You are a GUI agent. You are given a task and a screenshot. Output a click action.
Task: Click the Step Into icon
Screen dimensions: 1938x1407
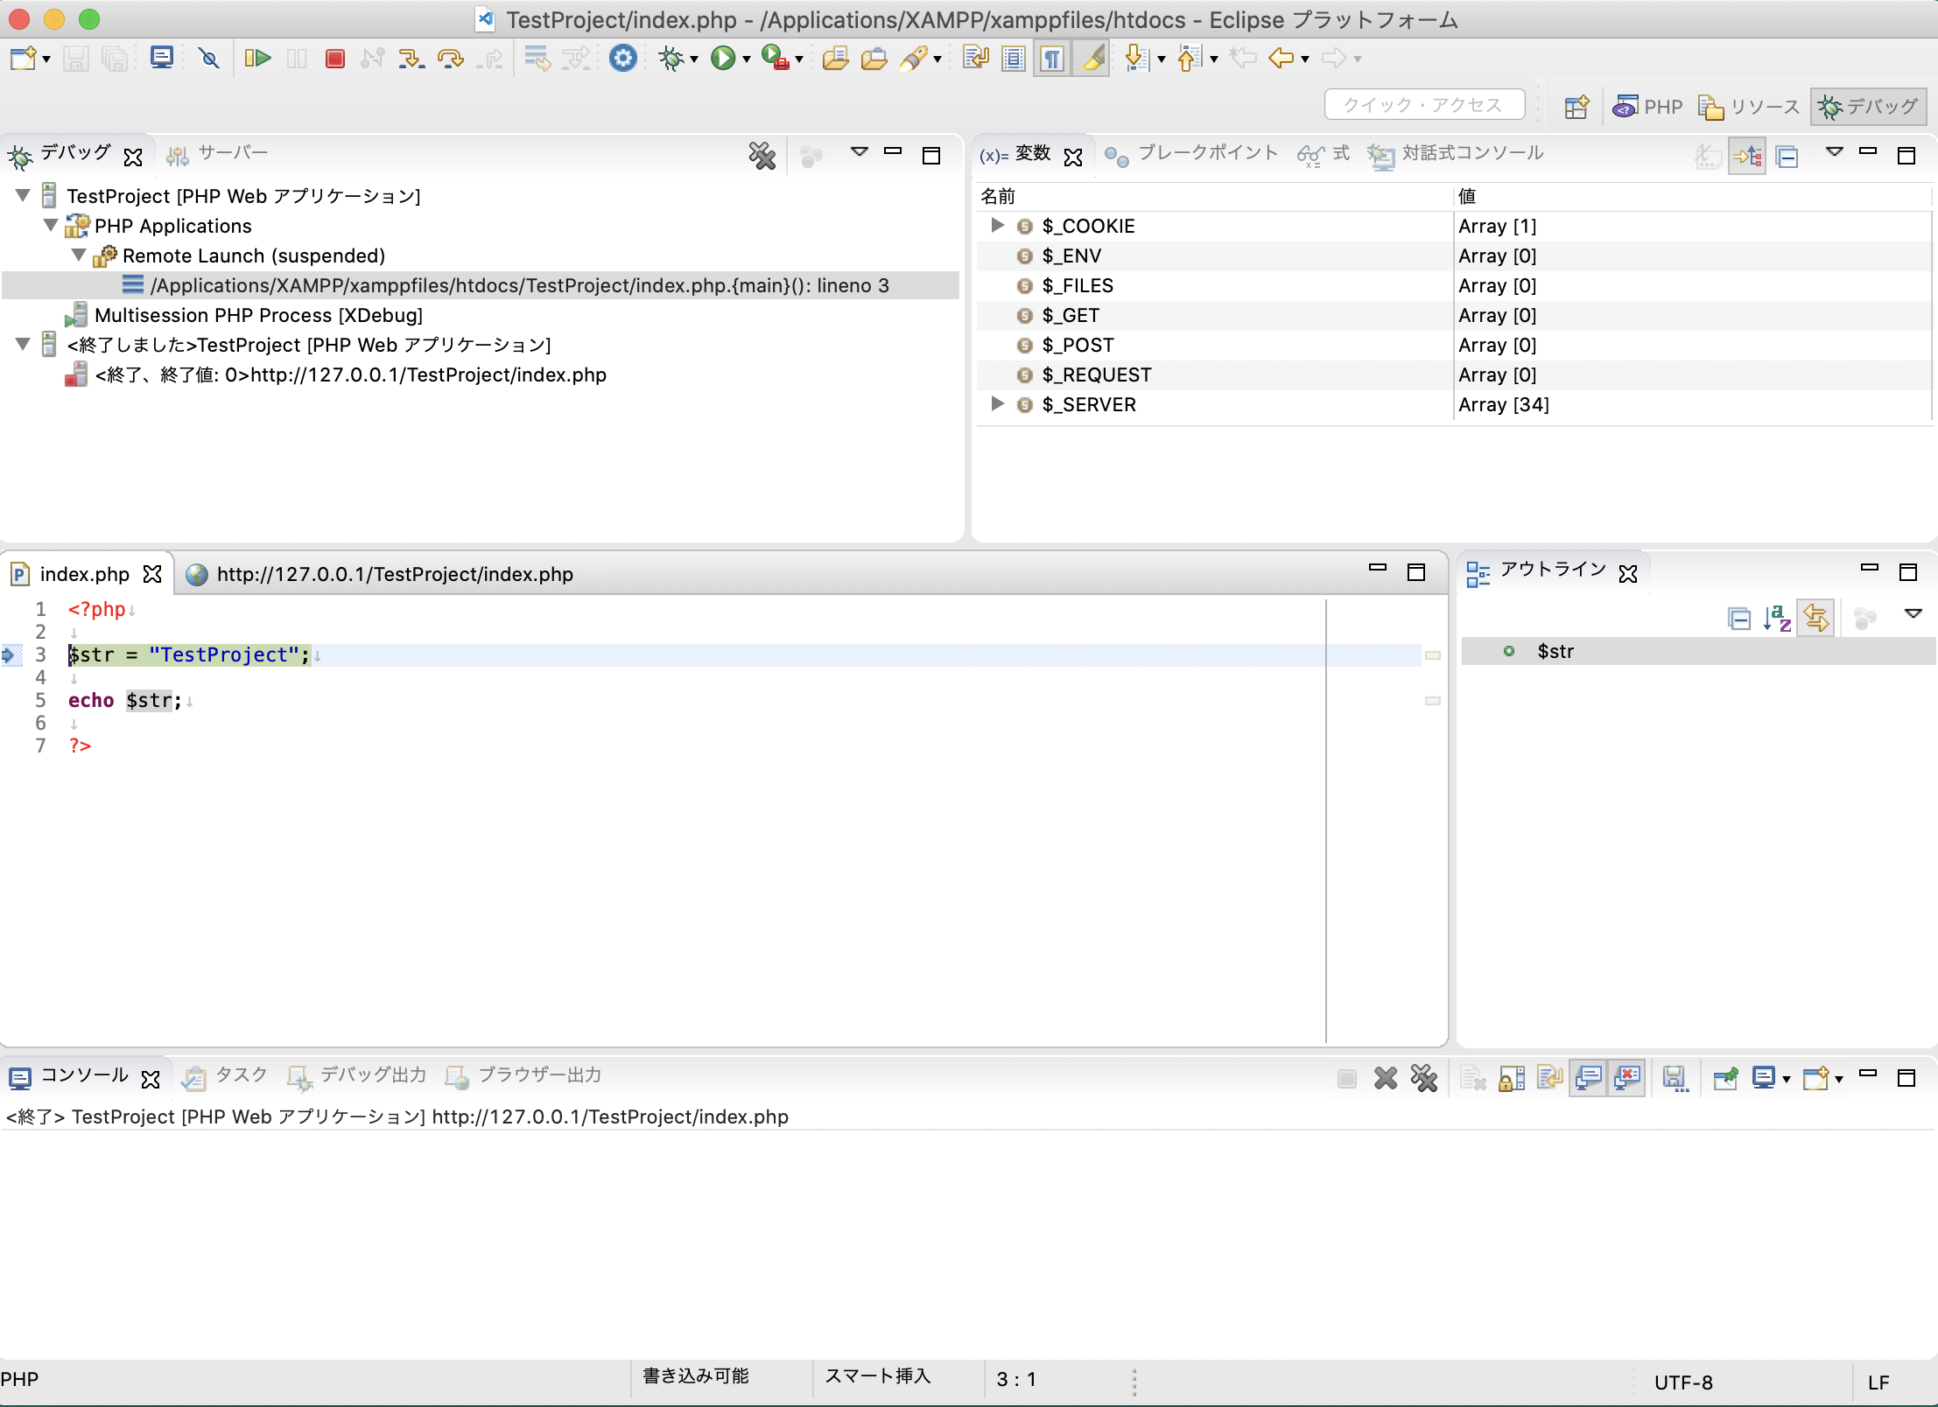pyautogui.click(x=410, y=59)
